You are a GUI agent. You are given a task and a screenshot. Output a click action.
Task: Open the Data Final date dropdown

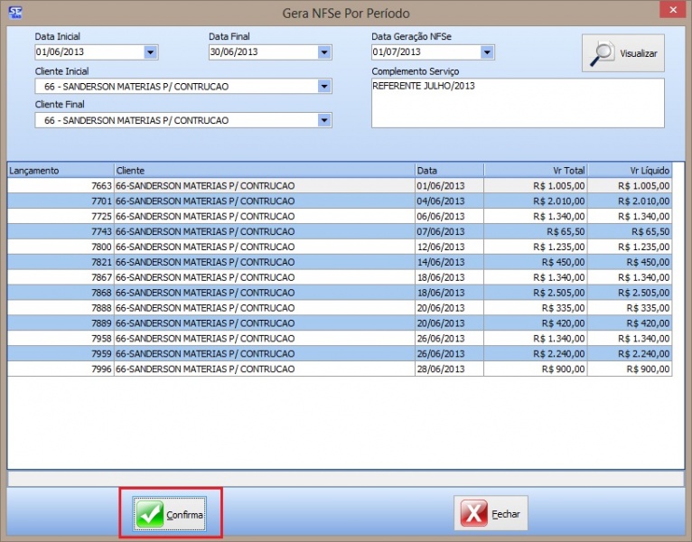pyautogui.click(x=324, y=52)
